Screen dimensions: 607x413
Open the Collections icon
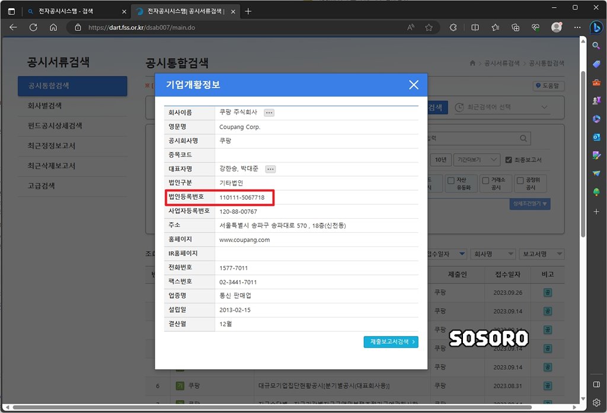515,27
